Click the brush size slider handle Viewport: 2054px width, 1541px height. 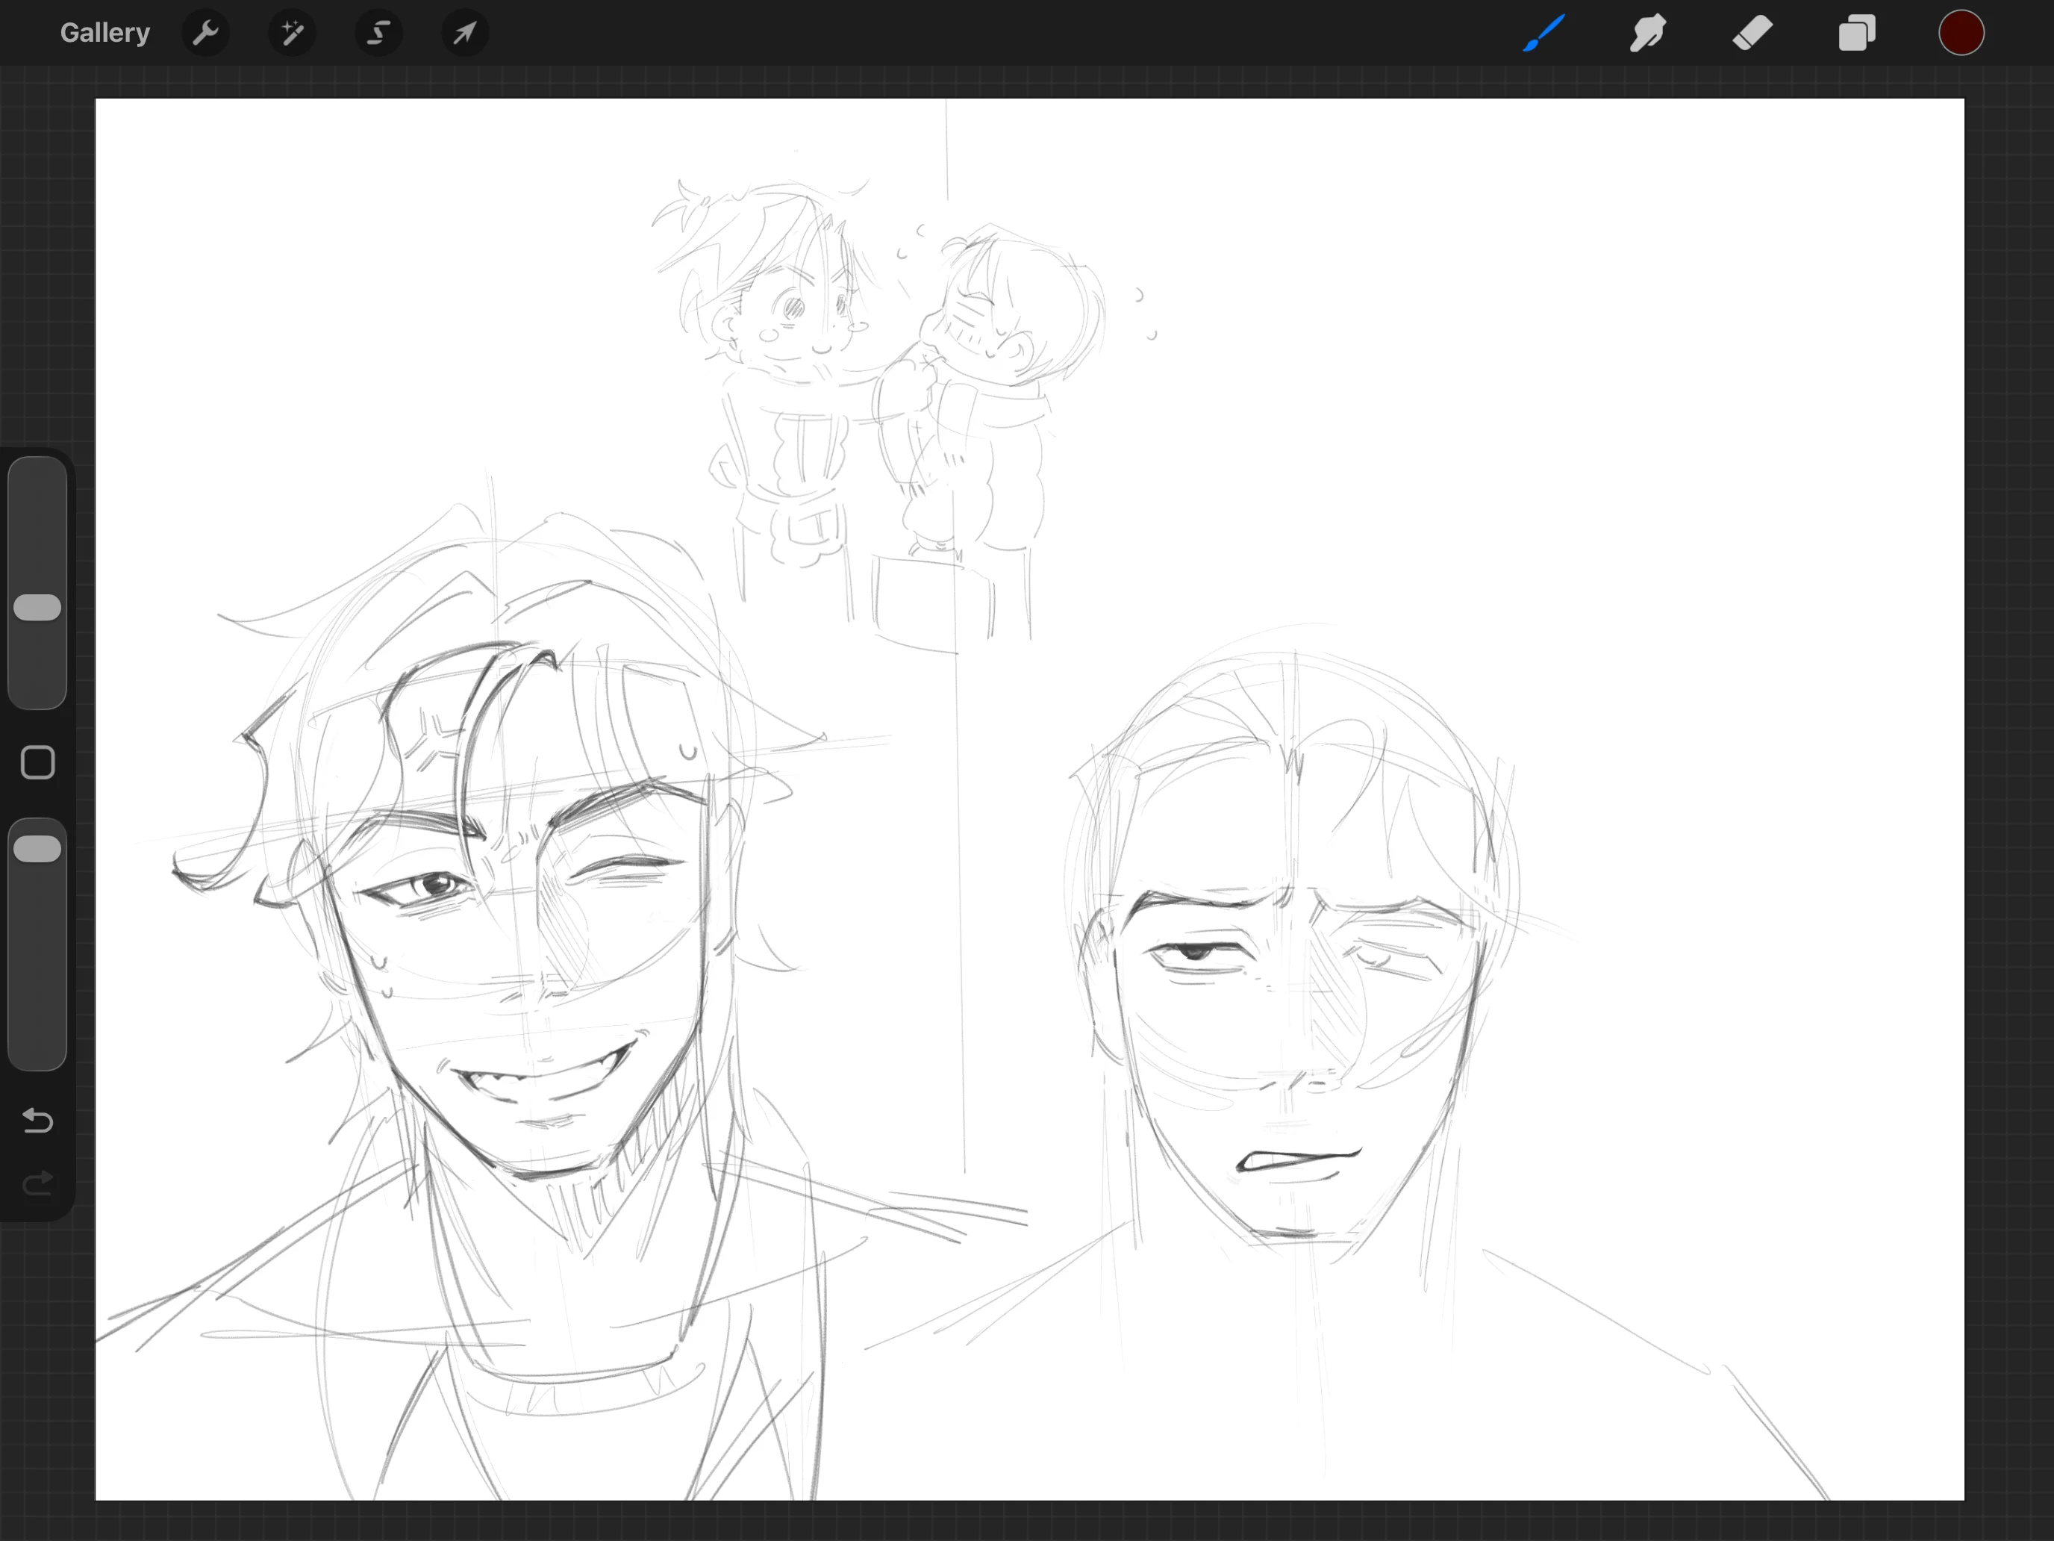(37, 608)
